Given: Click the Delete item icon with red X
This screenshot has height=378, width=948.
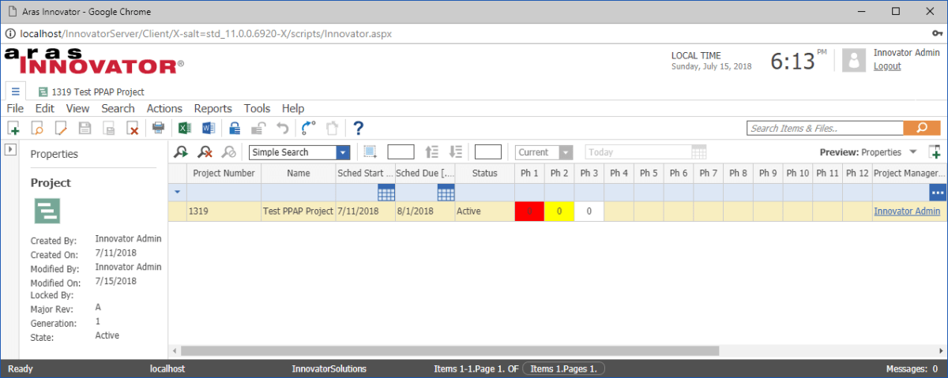Looking at the screenshot, I should 133,128.
